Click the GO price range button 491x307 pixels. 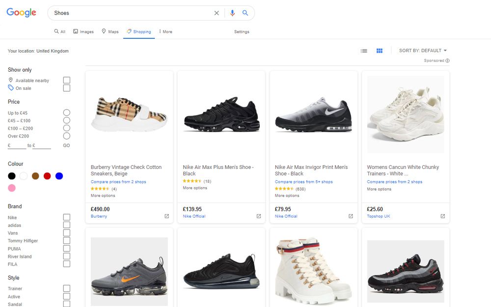66,145
